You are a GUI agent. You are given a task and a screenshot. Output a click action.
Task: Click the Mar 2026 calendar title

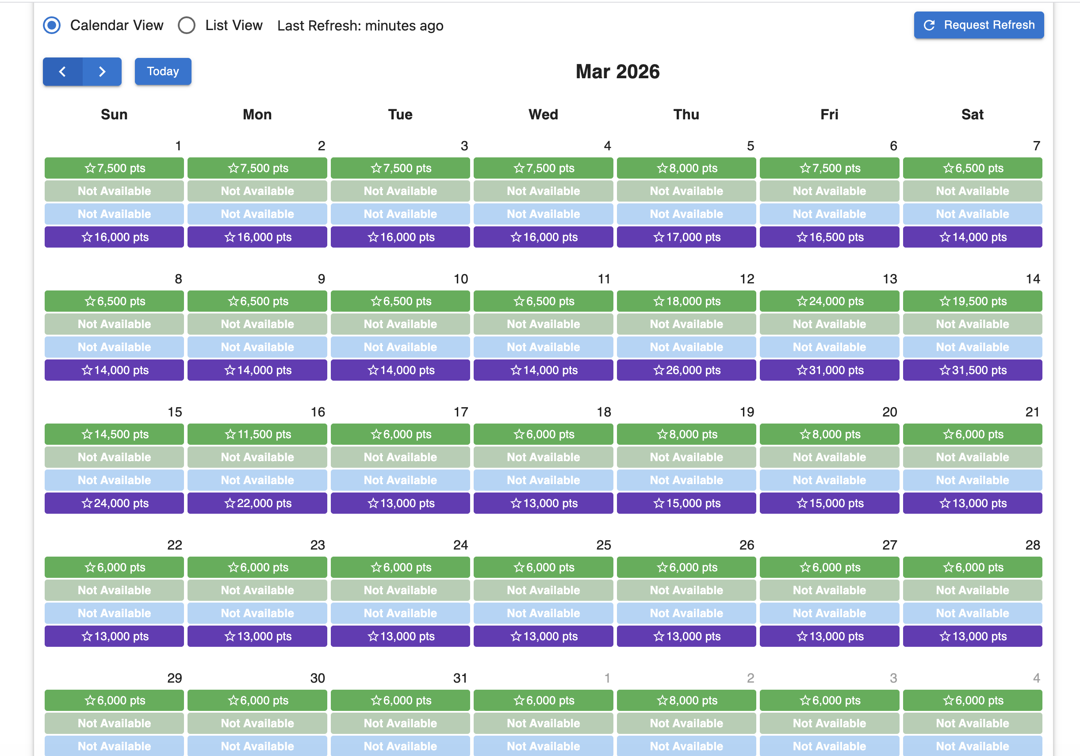617,72
